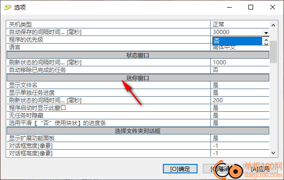Click the 选择文件夹对话框 section header

point(138,131)
